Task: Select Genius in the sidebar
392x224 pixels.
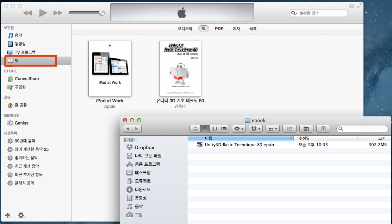Action: tap(21, 123)
